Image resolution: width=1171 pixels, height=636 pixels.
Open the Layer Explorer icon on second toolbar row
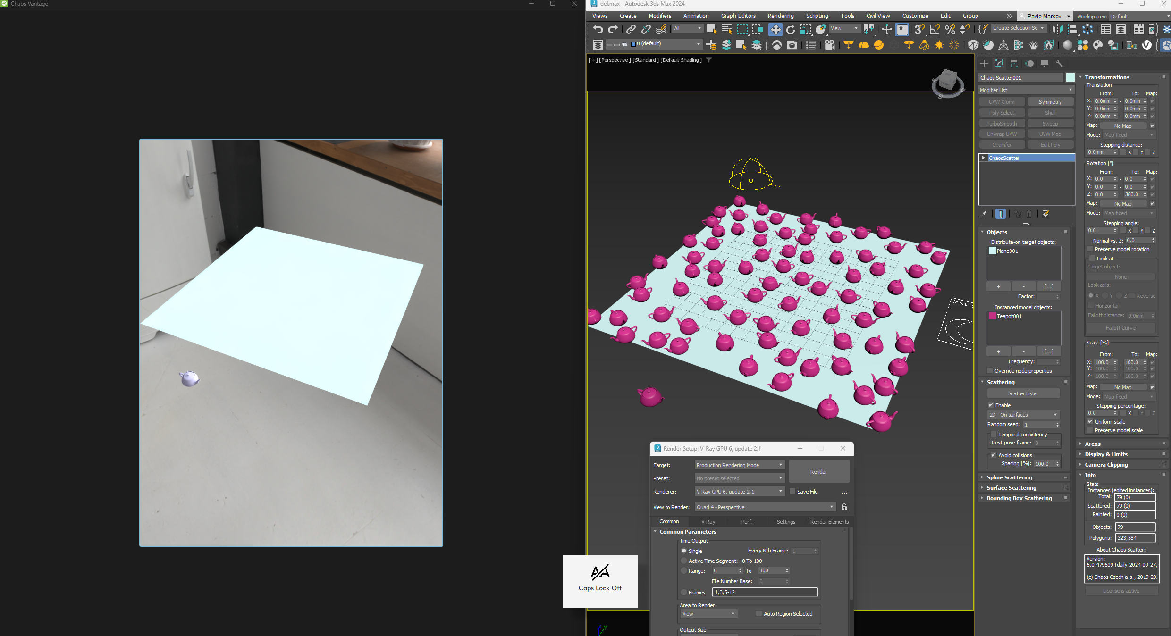click(598, 45)
